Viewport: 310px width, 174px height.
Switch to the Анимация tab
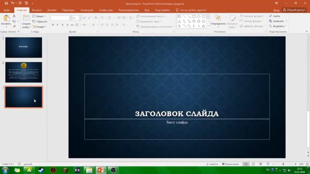(x=87, y=10)
